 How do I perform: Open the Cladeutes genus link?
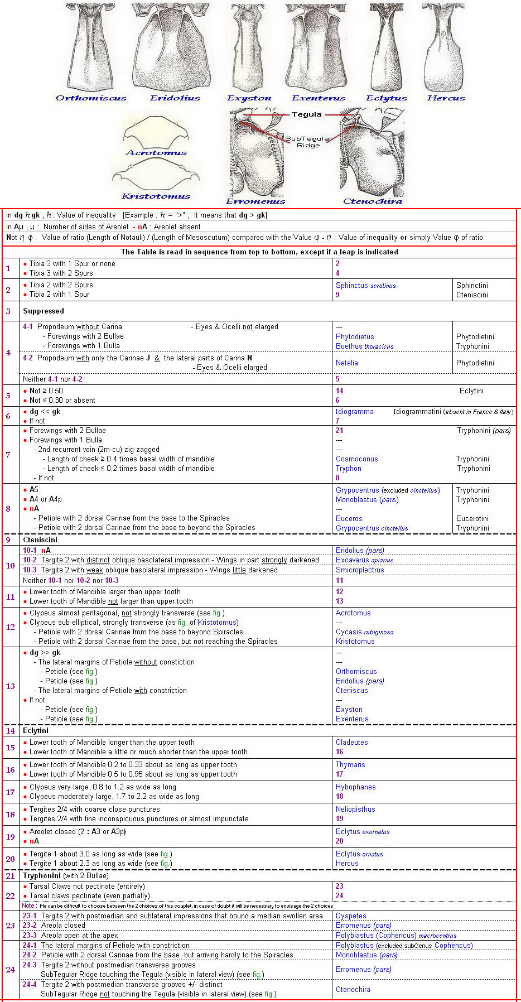pyautogui.click(x=351, y=743)
